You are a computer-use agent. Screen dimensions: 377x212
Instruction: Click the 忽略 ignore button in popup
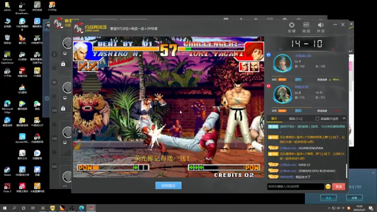pos(354,198)
